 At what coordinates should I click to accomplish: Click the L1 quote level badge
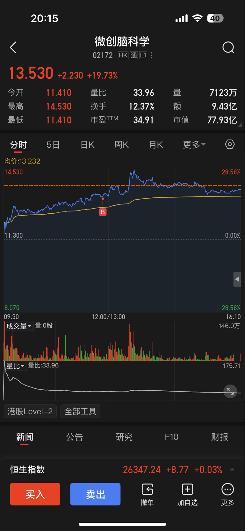[143, 55]
